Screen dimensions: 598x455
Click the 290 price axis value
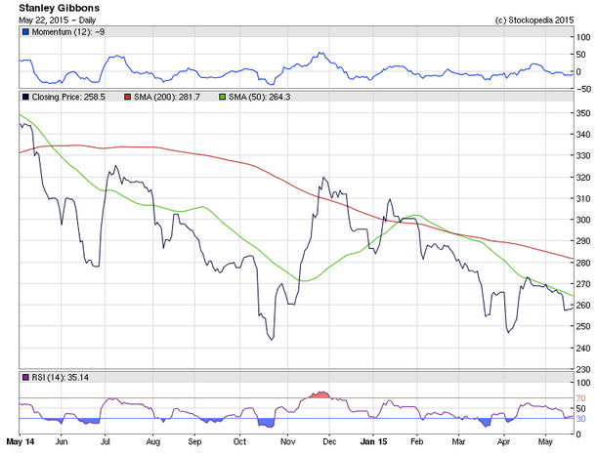[583, 241]
